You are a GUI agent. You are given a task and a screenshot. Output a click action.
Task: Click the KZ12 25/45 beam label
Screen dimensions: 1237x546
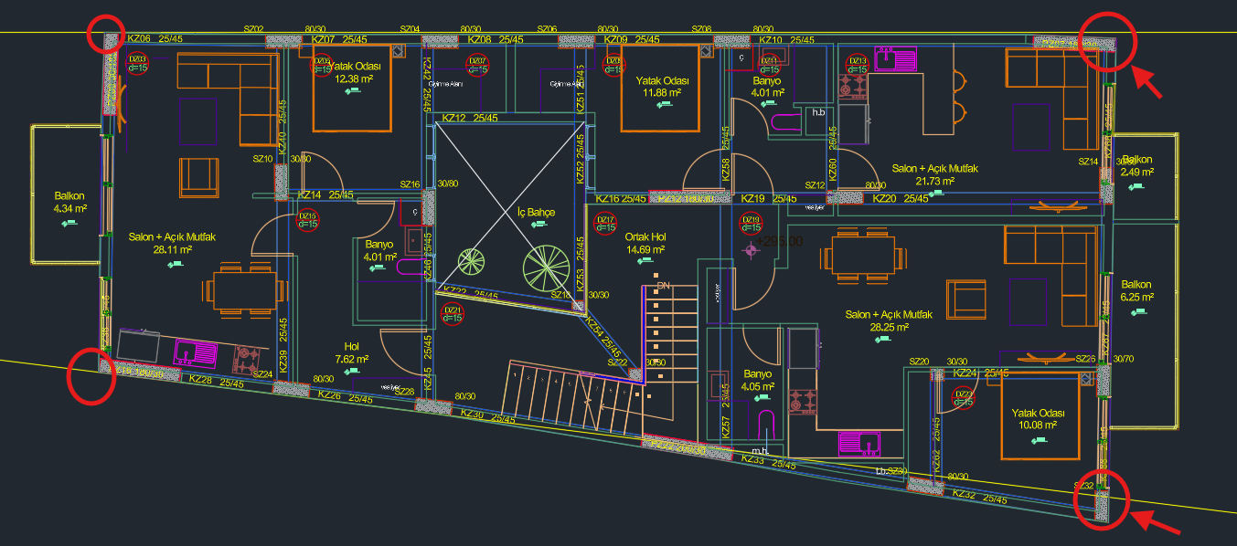coord(470,118)
